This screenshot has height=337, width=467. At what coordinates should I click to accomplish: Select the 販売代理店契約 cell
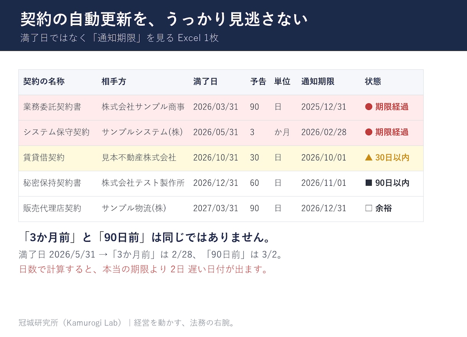click(x=52, y=208)
